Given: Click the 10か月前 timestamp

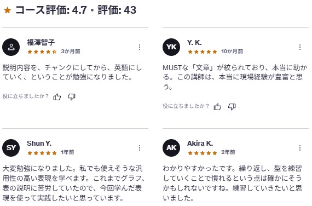Looking at the screenshot, I should coord(232,51).
